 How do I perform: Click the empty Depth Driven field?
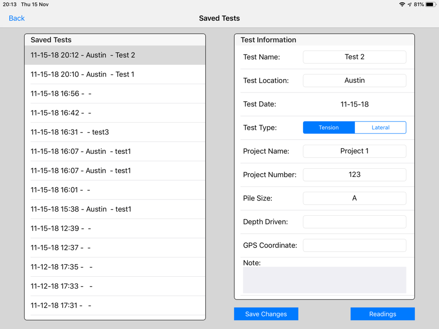[354, 221]
